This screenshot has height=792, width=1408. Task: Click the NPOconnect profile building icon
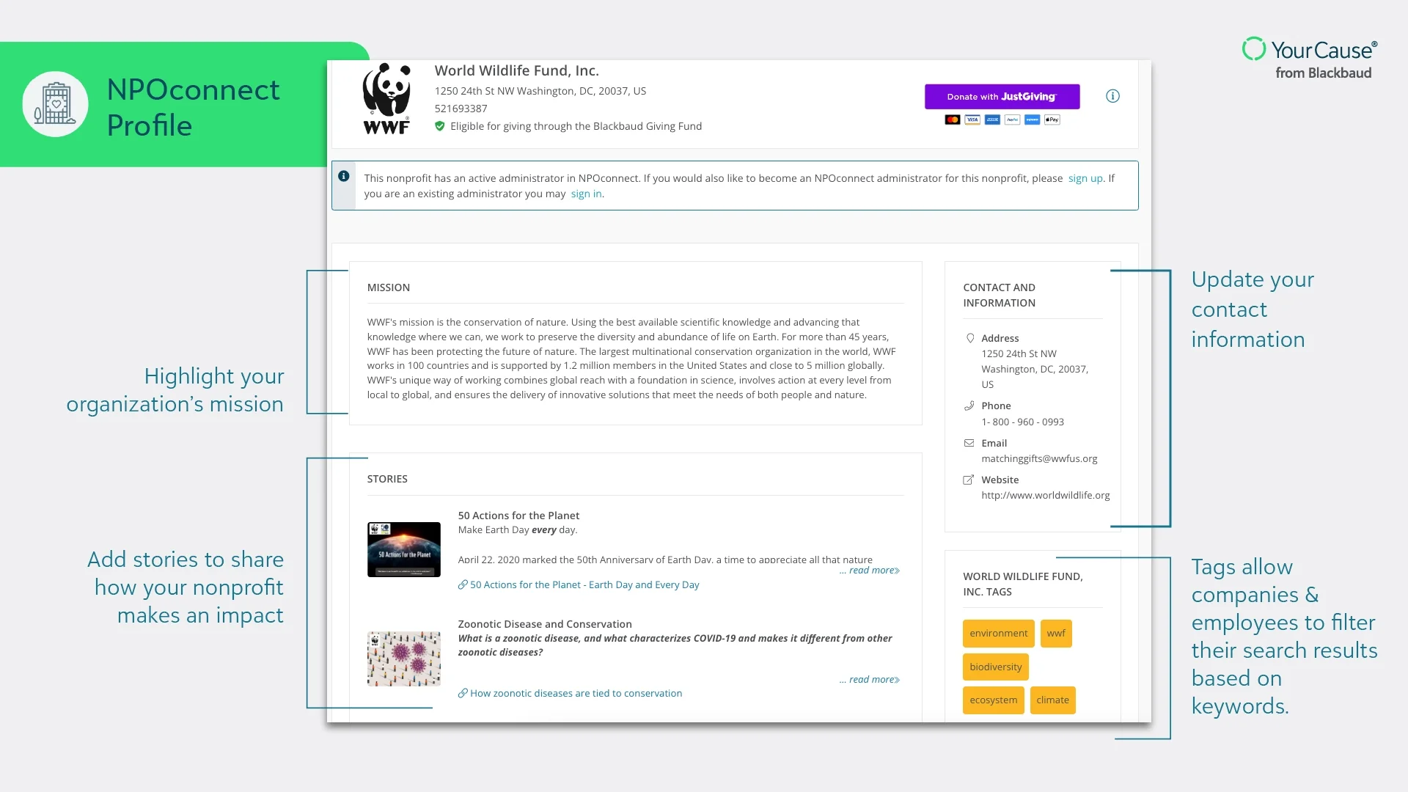tap(54, 103)
